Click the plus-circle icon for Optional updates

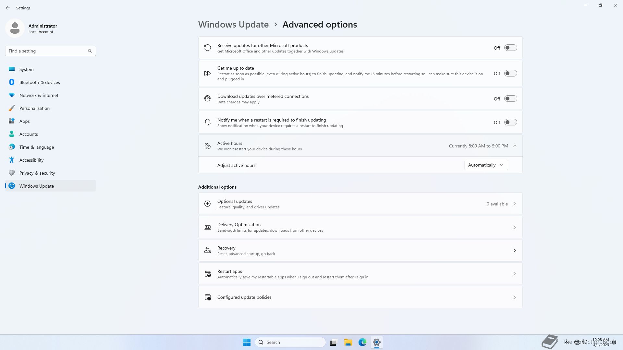coord(208,204)
